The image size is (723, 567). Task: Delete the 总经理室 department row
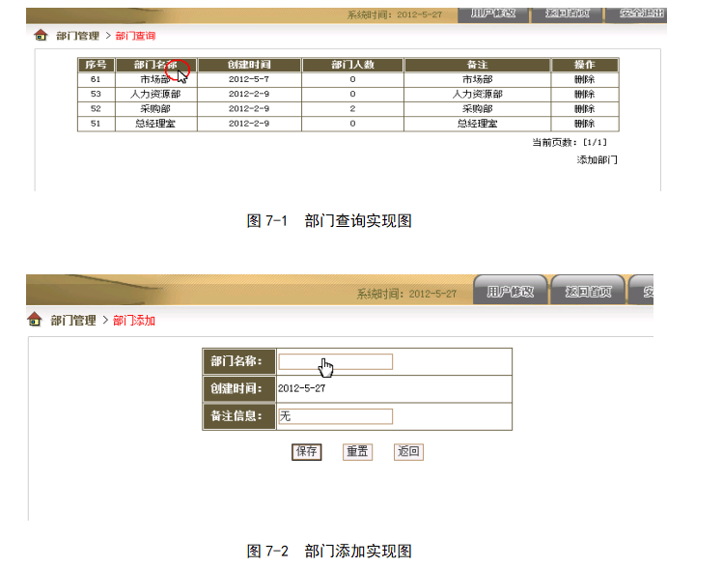pos(584,124)
